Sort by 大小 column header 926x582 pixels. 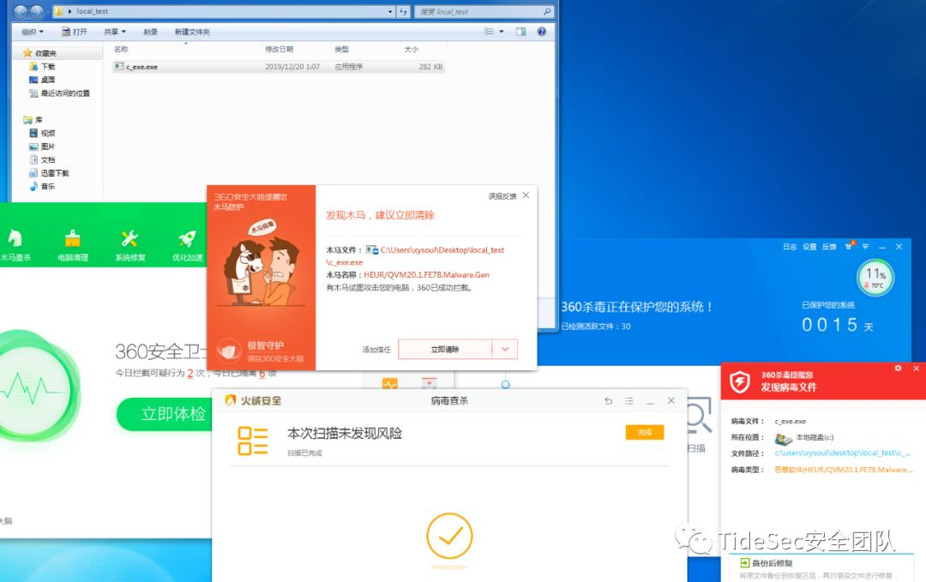point(422,50)
